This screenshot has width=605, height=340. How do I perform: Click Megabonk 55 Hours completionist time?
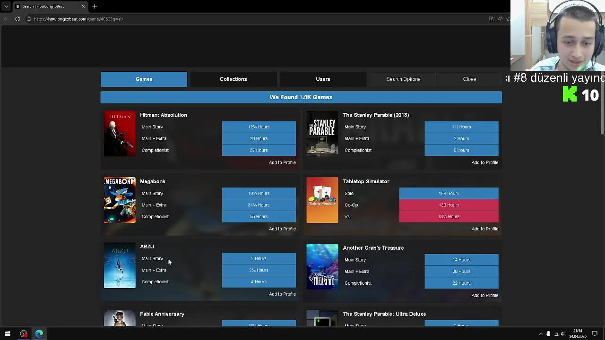(x=259, y=217)
